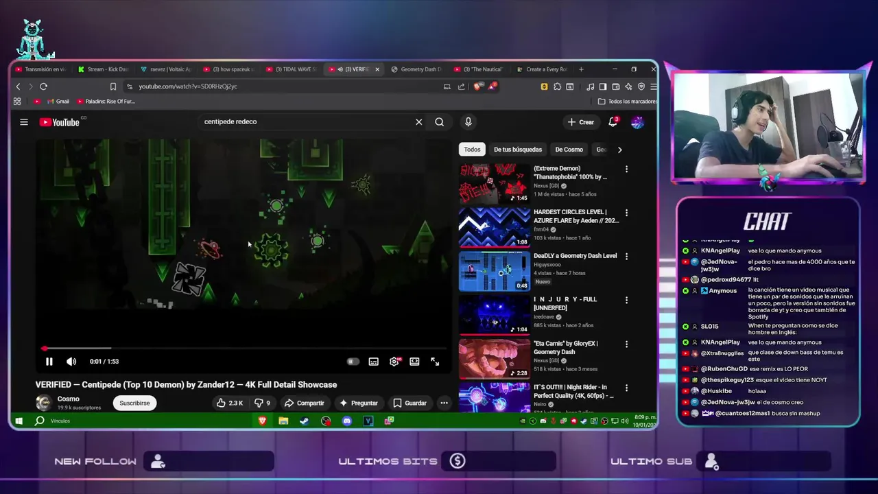
Task: Mute the video with the speaker icon
Action: click(71, 362)
